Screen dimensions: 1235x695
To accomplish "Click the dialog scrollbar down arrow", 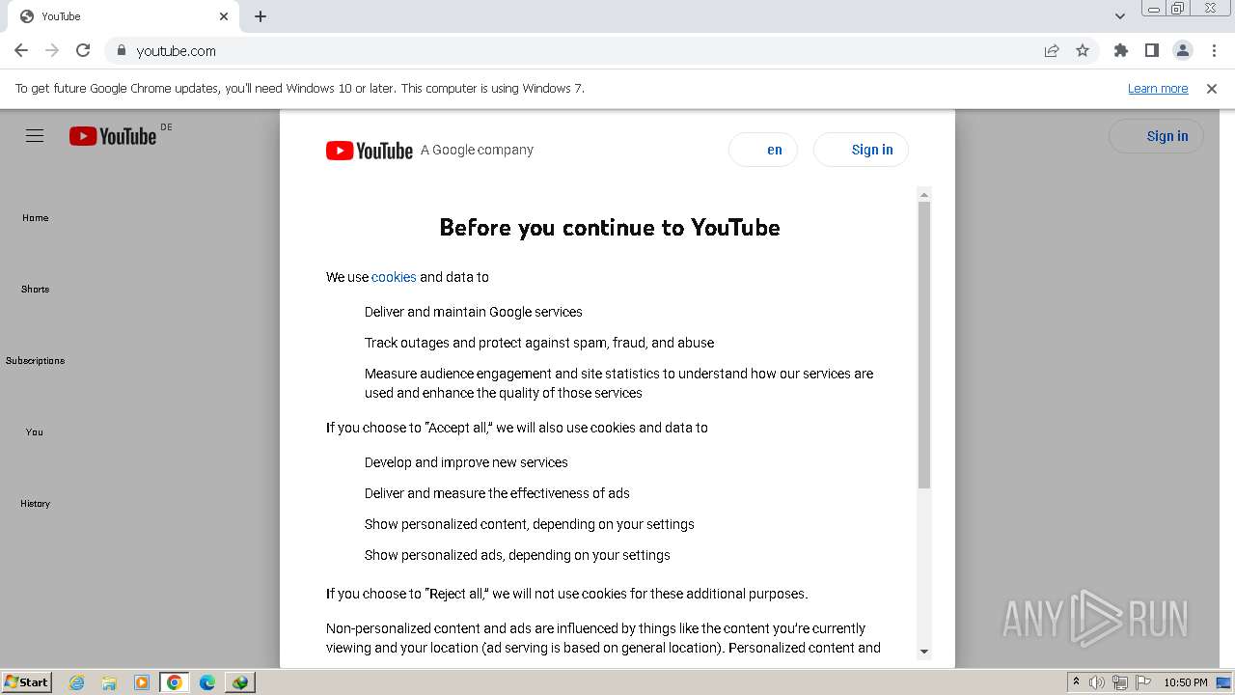I will pyautogui.click(x=924, y=652).
